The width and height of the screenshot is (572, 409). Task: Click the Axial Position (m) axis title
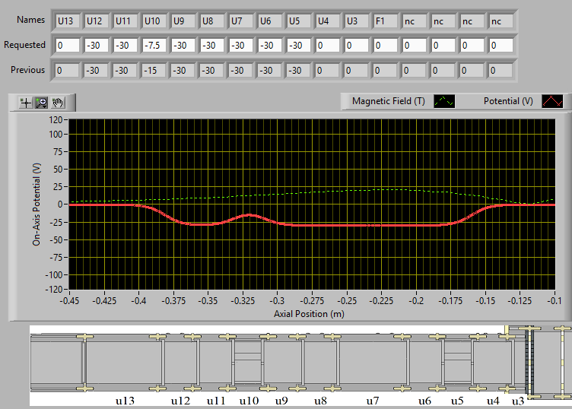point(309,314)
